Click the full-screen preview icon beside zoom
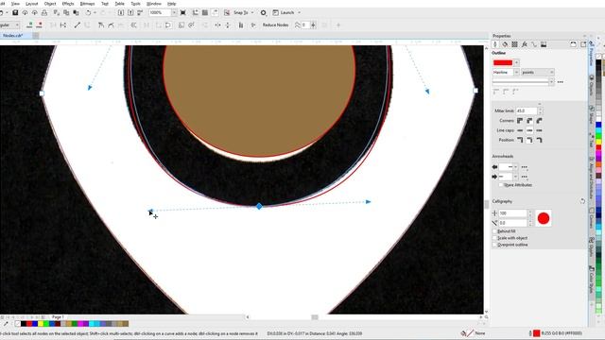The width and height of the screenshot is (605, 340). coord(183,12)
